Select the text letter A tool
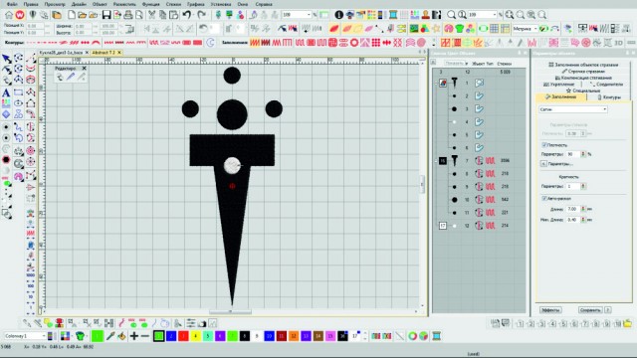The height and width of the screenshot is (358, 637). pyautogui.click(x=6, y=92)
